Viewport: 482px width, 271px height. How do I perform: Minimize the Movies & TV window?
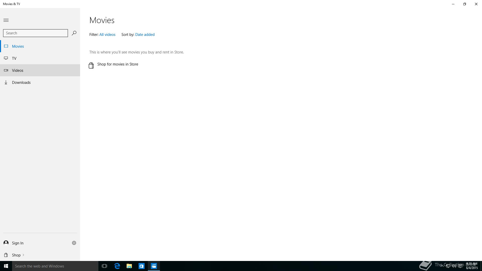453,4
